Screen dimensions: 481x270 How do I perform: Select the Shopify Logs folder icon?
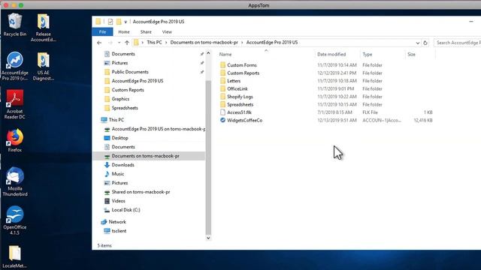coord(222,97)
